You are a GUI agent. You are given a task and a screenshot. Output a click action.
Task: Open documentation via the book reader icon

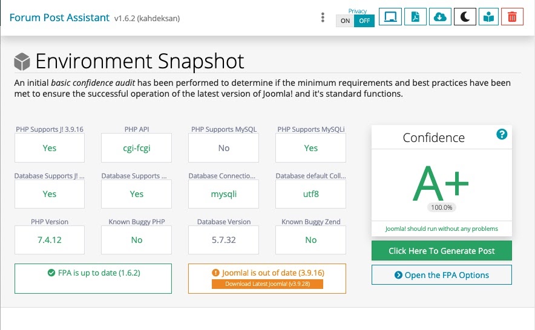pos(488,18)
